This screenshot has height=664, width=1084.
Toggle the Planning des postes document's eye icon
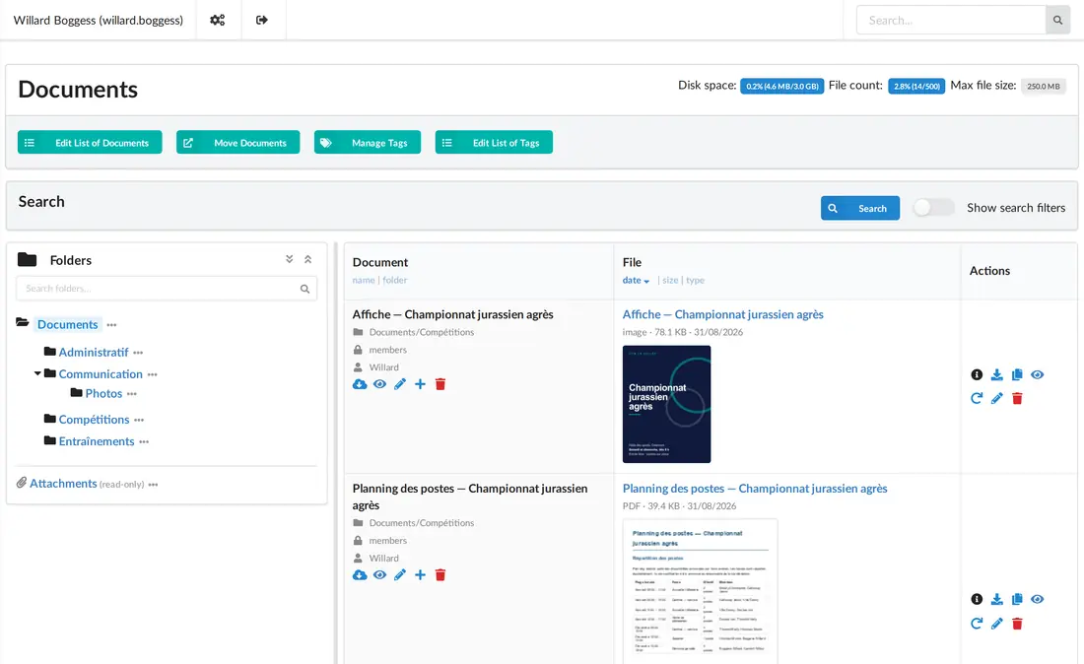pyautogui.click(x=379, y=575)
